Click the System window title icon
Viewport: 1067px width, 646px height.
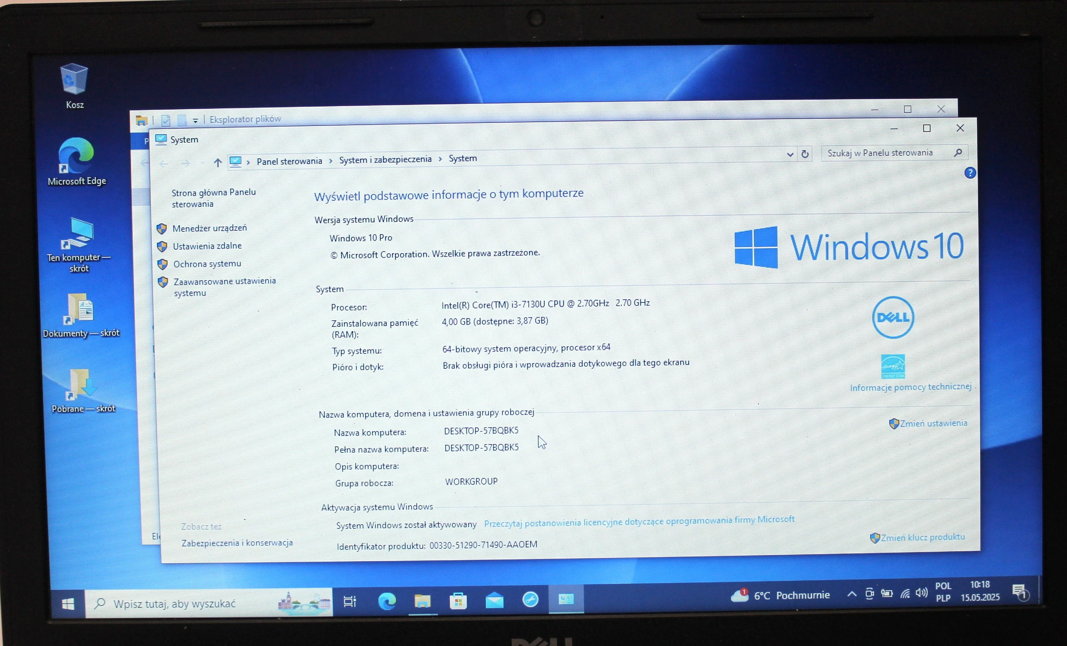click(161, 139)
